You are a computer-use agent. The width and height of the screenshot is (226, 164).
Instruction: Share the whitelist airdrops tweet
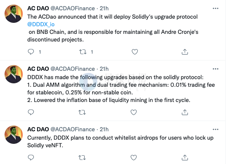coord(185,158)
